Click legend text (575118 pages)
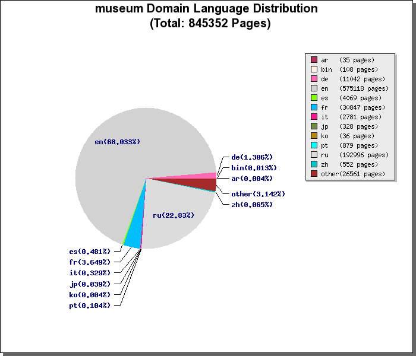 [x=364, y=88]
